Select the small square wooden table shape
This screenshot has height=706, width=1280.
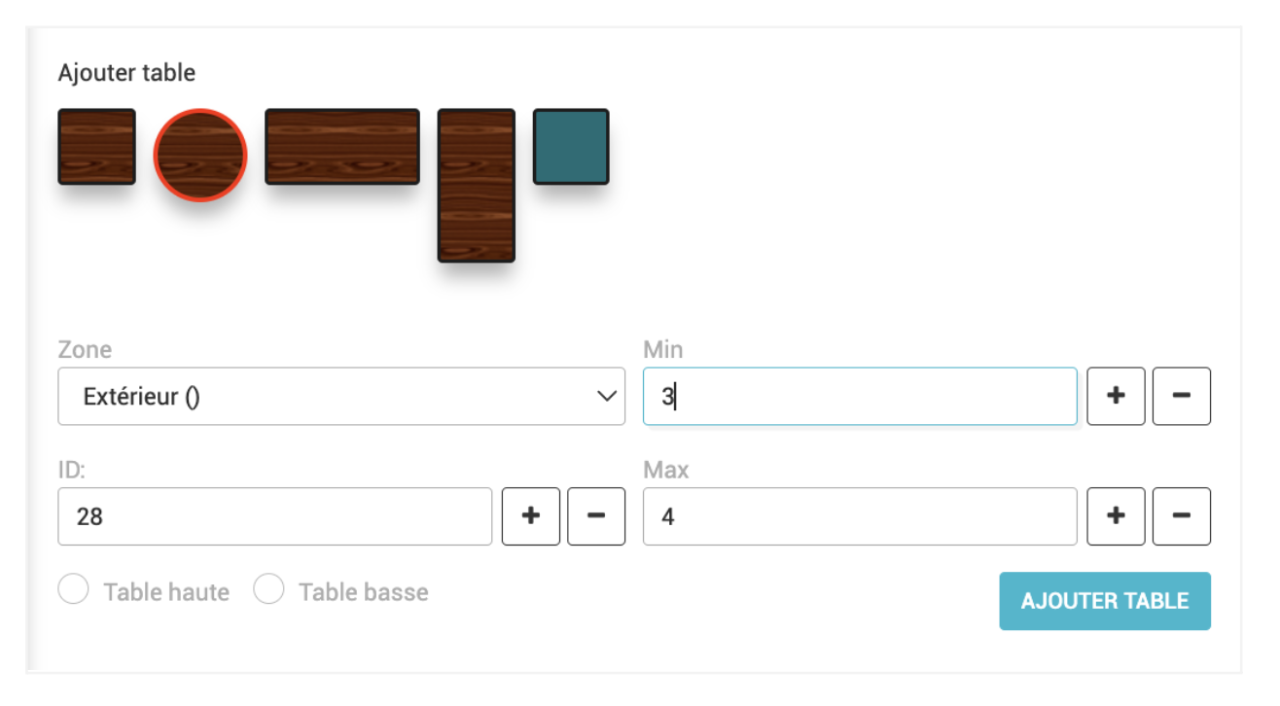(96, 147)
